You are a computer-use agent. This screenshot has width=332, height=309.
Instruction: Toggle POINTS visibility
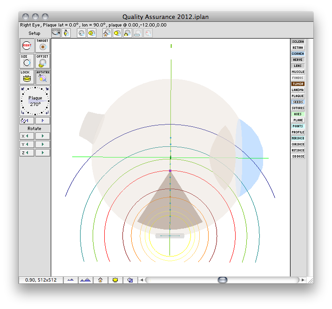(x=298, y=126)
